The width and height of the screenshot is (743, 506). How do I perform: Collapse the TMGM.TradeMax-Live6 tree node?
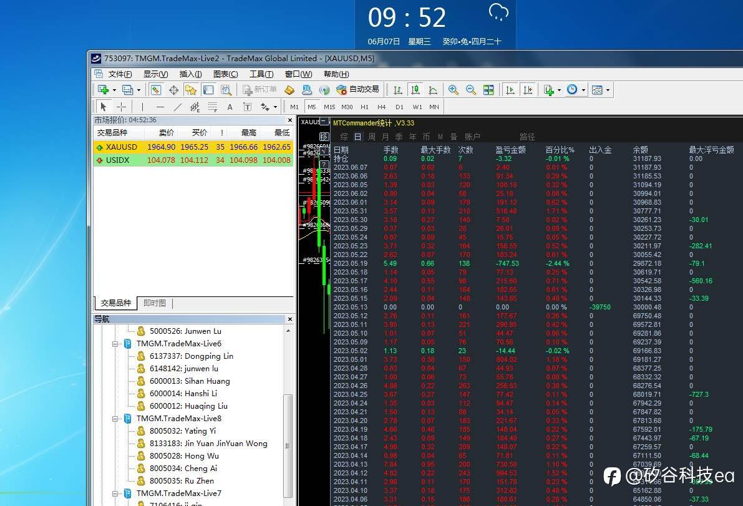coord(115,344)
